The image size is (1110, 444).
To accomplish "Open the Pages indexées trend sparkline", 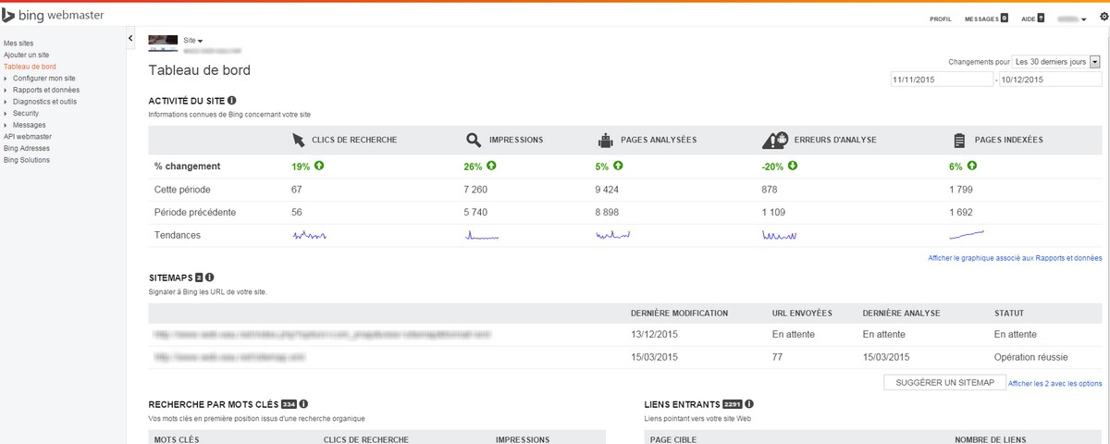I will (967, 235).
